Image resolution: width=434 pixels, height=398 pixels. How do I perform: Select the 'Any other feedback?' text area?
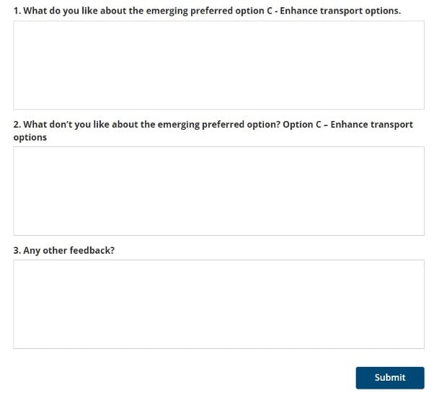(x=218, y=304)
